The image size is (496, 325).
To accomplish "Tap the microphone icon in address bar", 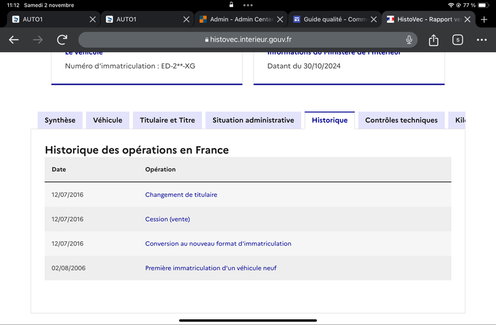I will 409,40.
